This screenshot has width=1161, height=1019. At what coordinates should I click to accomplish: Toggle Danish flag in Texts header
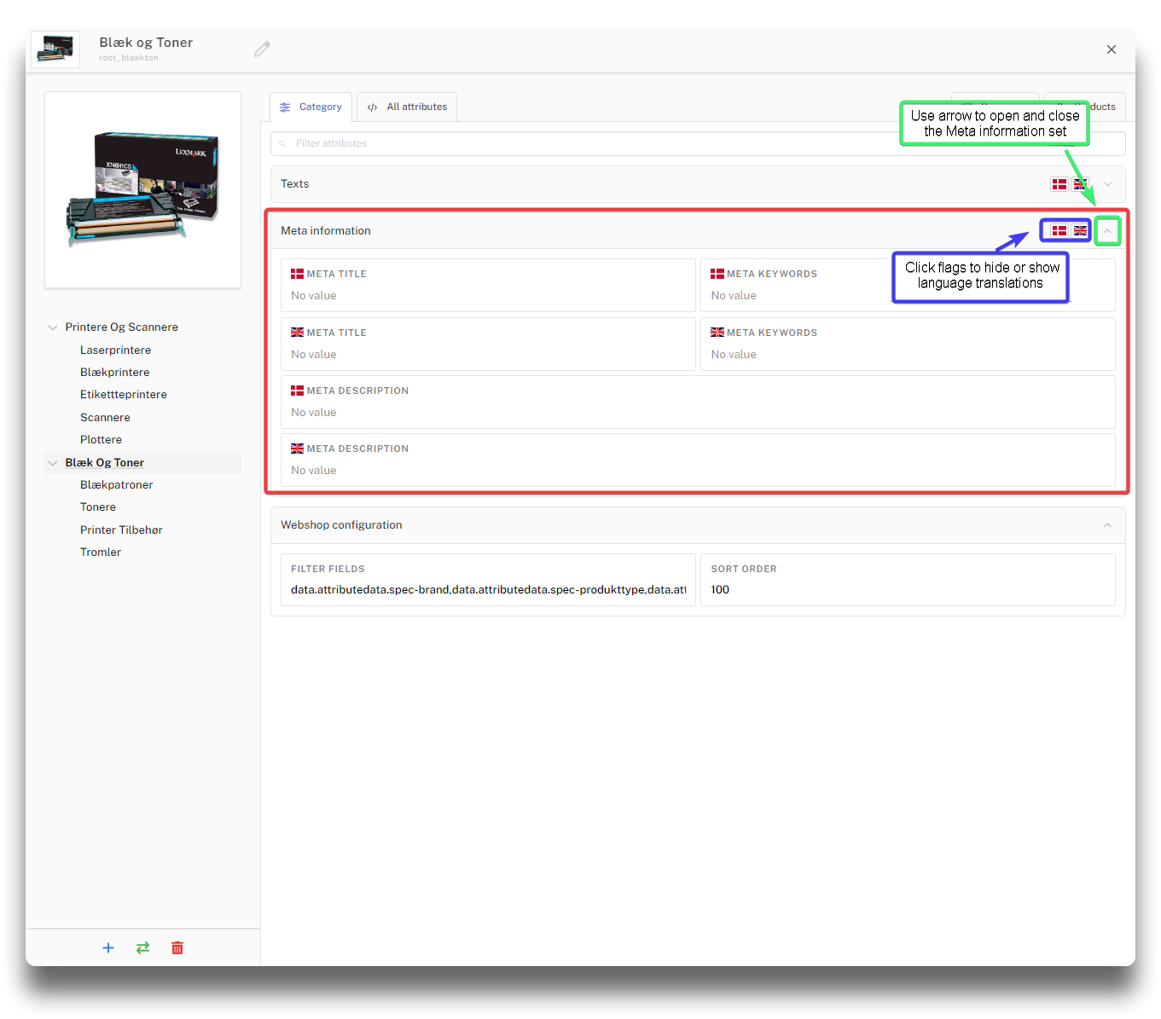pos(1059,184)
